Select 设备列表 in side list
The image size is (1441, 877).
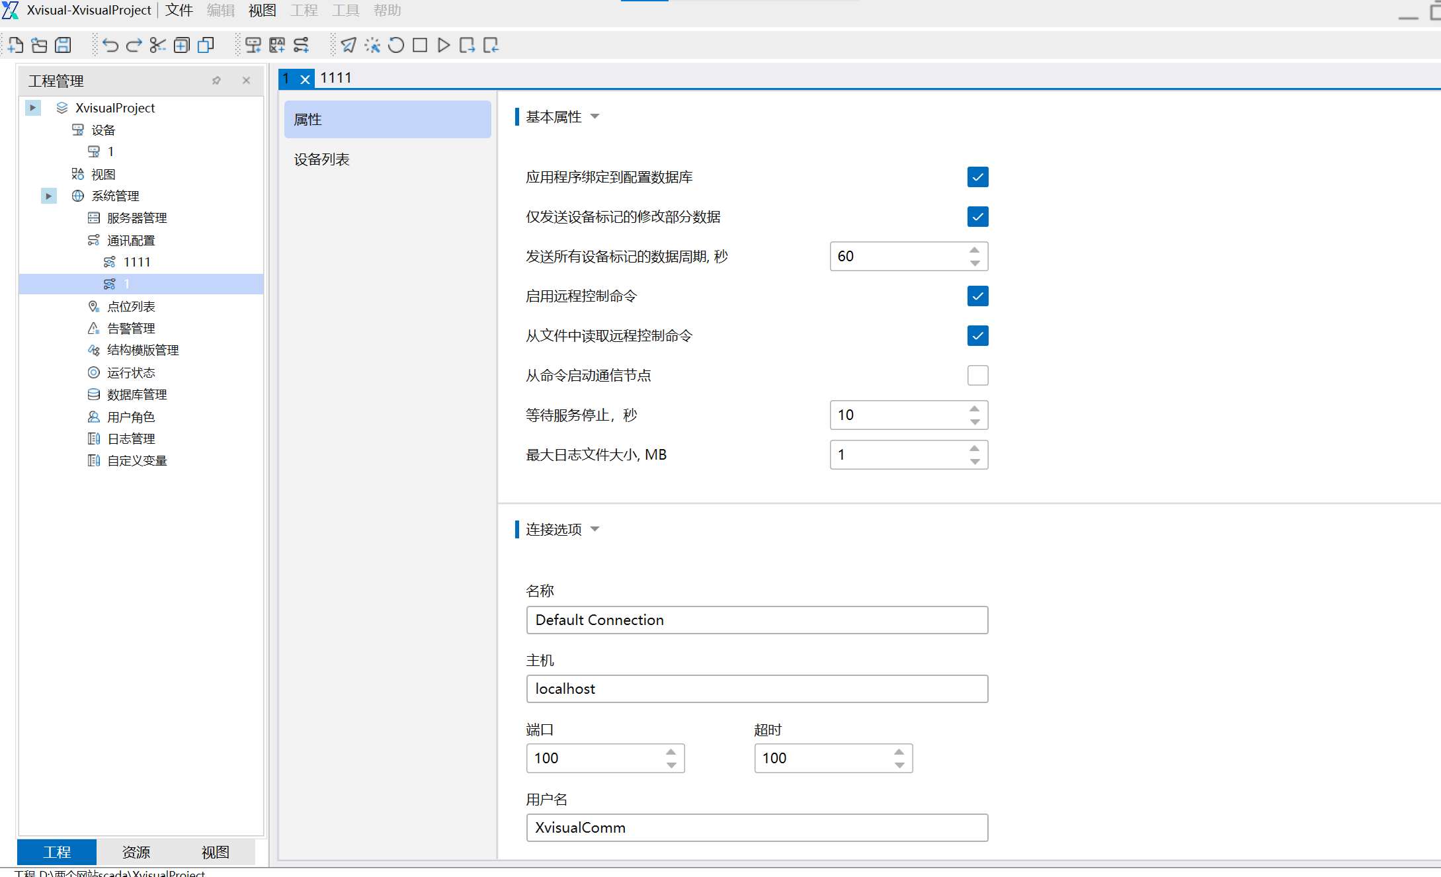(322, 159)
